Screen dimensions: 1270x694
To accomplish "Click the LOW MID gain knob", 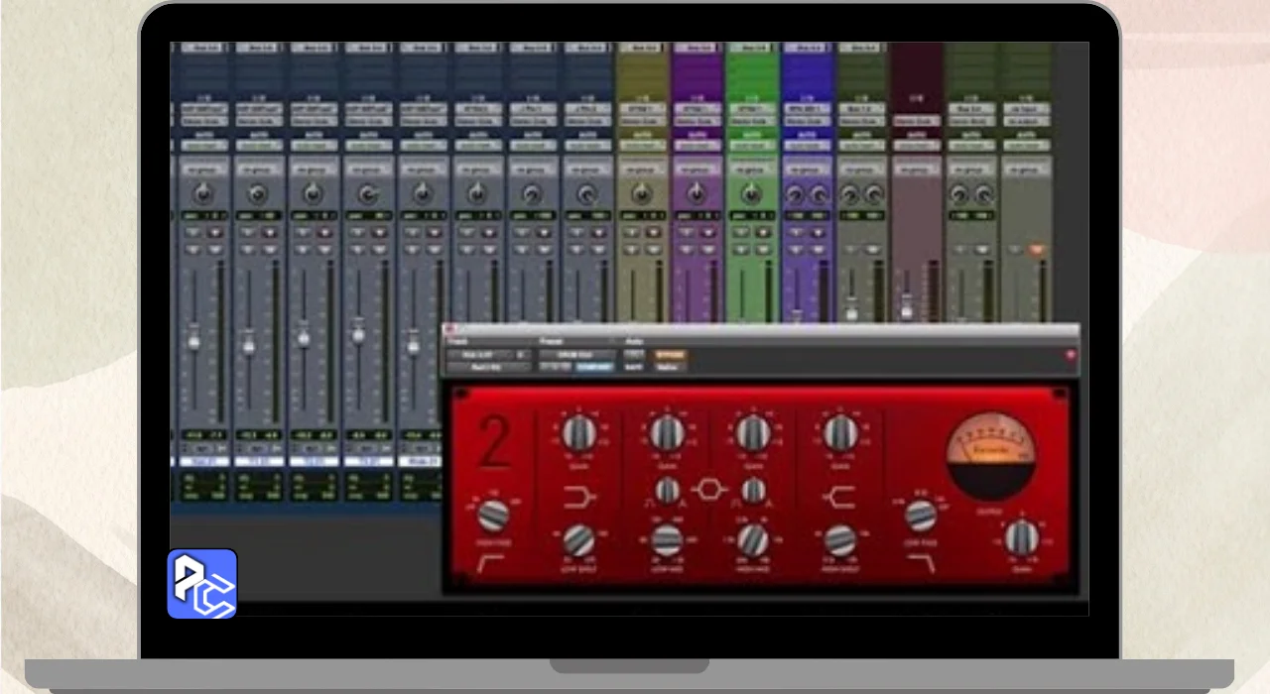I will (x=667, y=432).
